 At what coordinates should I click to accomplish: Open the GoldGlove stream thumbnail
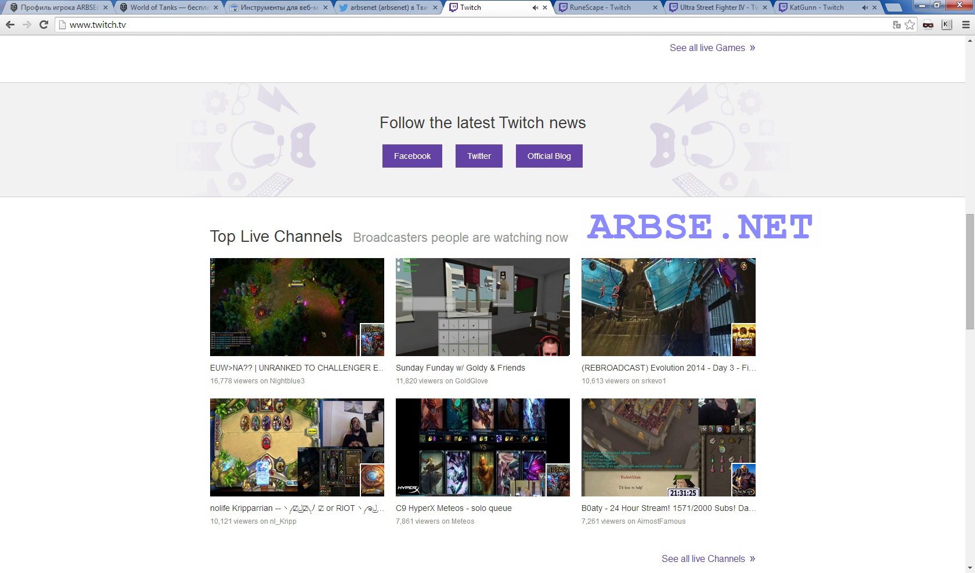point(483,307)
